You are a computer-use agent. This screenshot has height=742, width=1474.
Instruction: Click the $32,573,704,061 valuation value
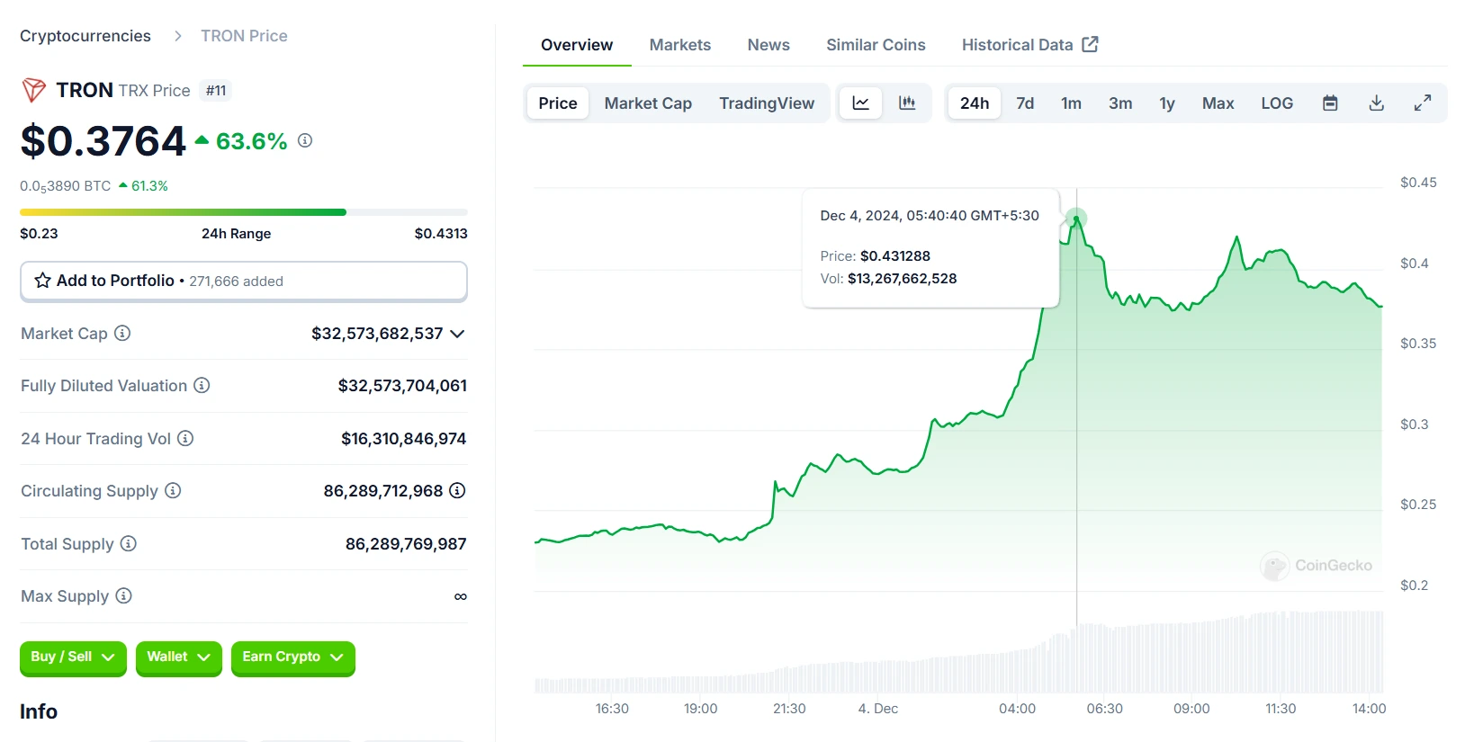(x=402, y=386)
